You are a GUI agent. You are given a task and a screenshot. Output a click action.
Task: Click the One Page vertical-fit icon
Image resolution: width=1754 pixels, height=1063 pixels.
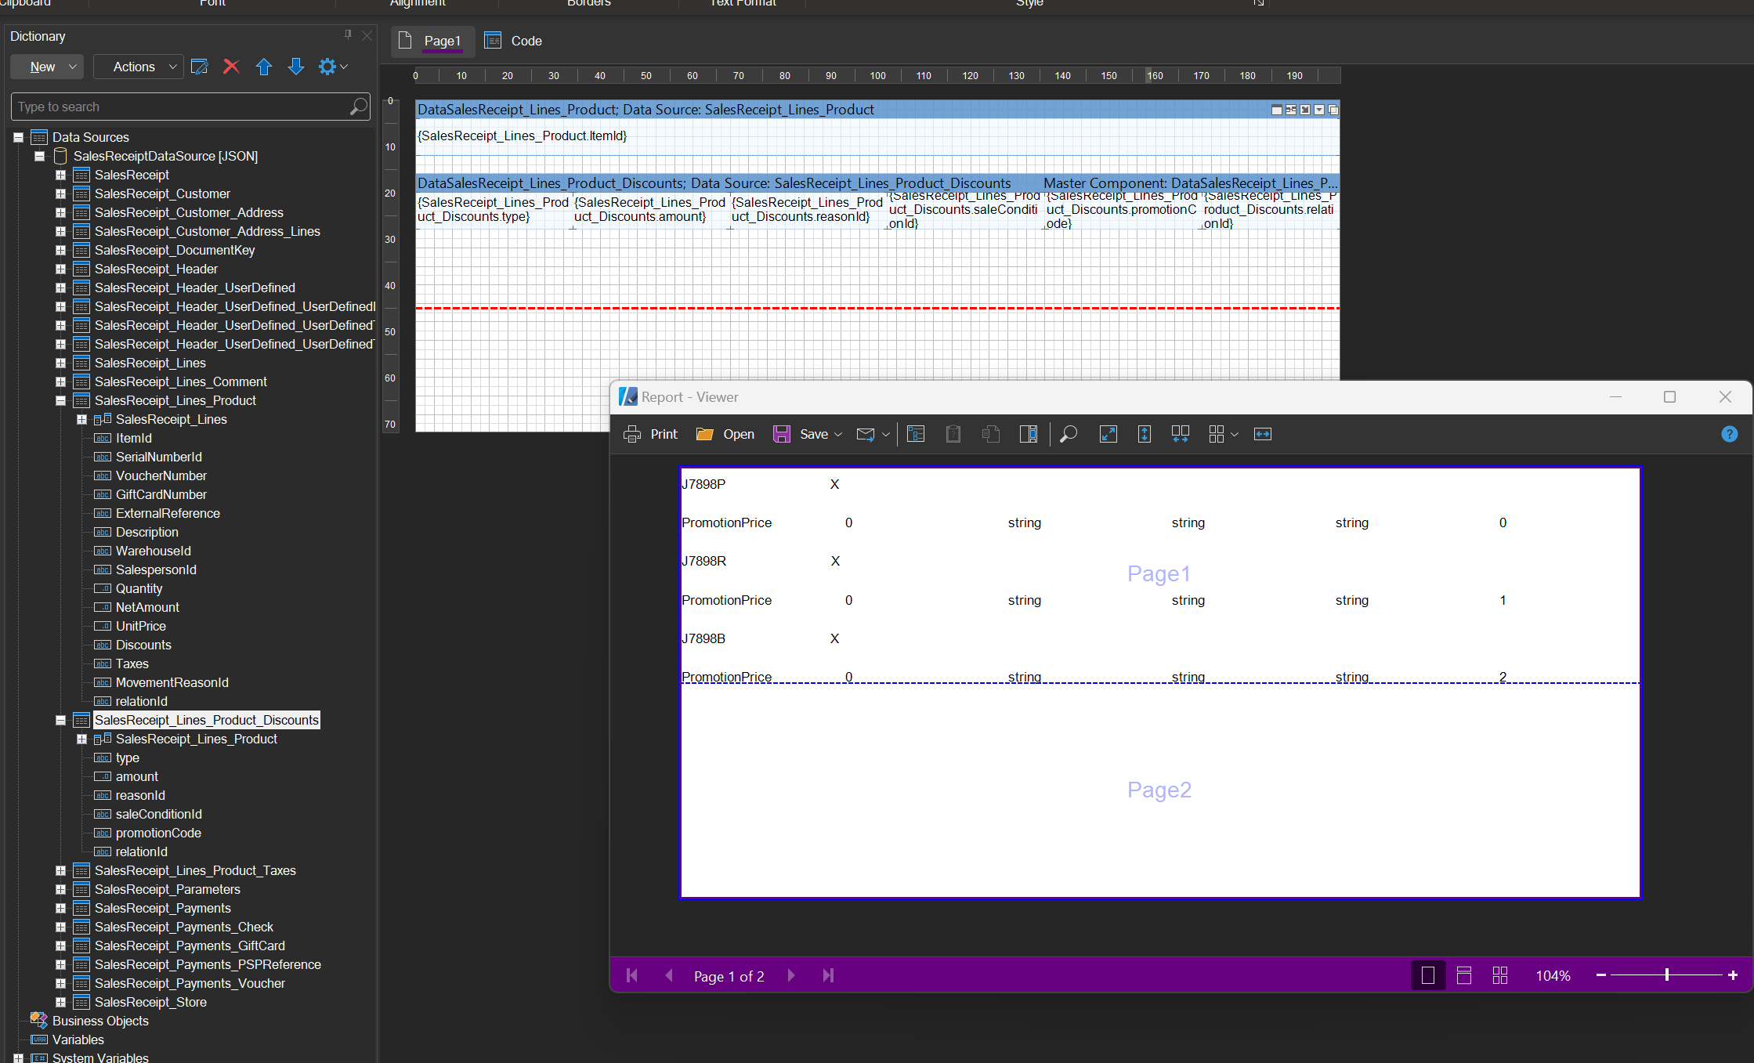pyautogui.click(x=1145, y=434)
